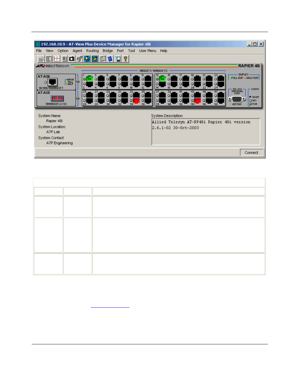291x377 pixels.
Task: Click the system location value ATP Lab
Action: coord(53,132)
